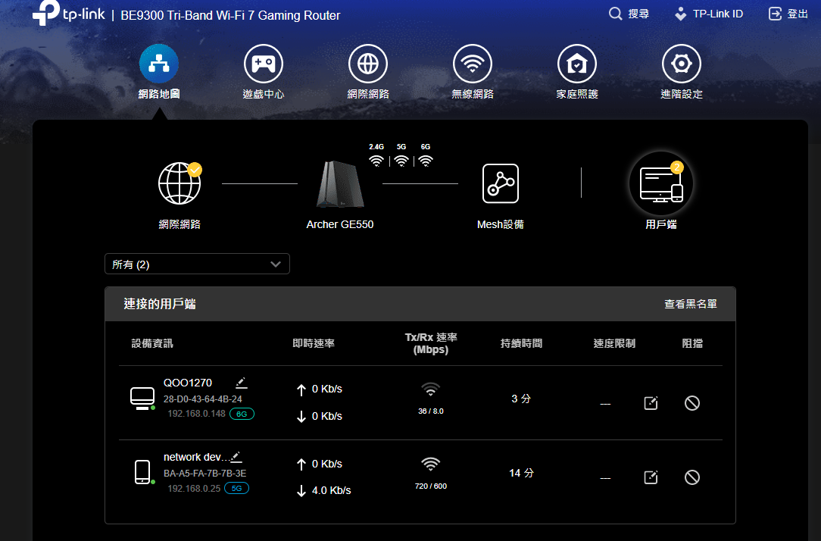Click the 登出 logout button
Image resolution: width=821 pixels, height=541 pixels.
pos(788,14)
